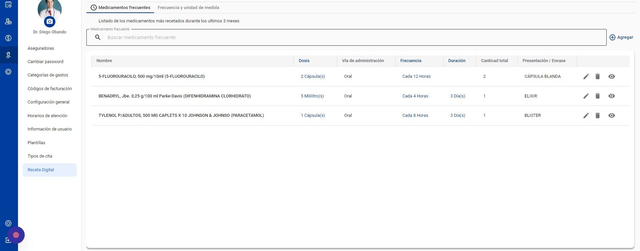The width and height of the screenshot is (640, 251).
Task: Click the Nombre column header
Action: point(104,61)
